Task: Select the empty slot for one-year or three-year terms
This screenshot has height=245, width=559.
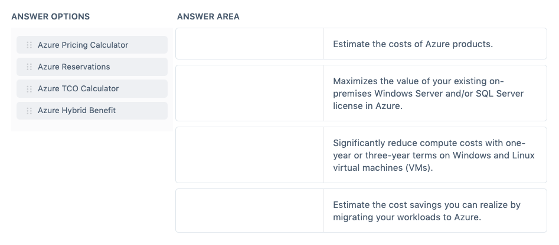Action: [x=250, y=155]
